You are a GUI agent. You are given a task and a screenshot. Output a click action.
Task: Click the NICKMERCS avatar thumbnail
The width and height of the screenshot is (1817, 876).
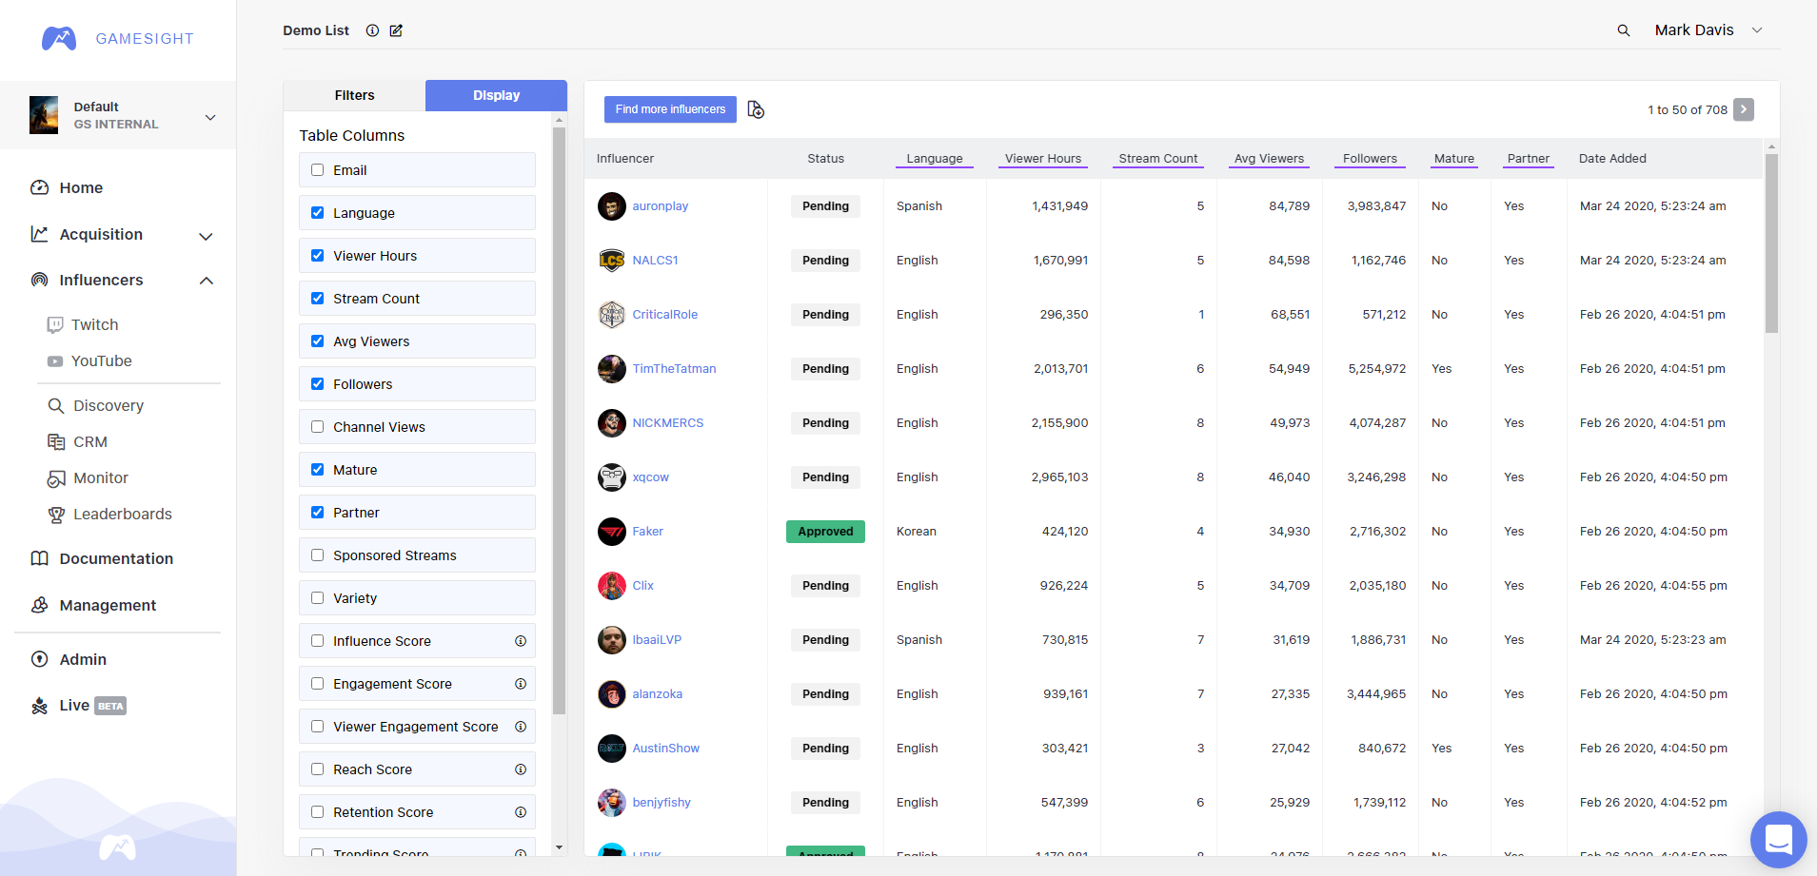[x=612, y=423]
